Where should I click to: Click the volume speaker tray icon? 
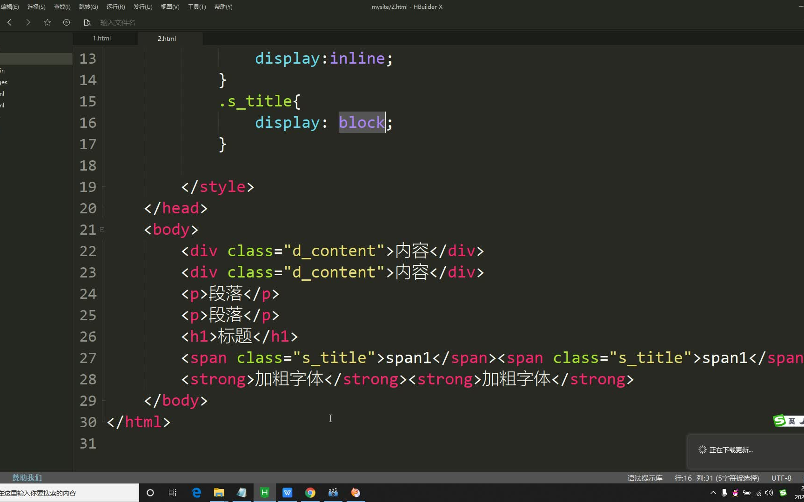(769, 493)
